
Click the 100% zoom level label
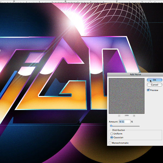point(127,116)
